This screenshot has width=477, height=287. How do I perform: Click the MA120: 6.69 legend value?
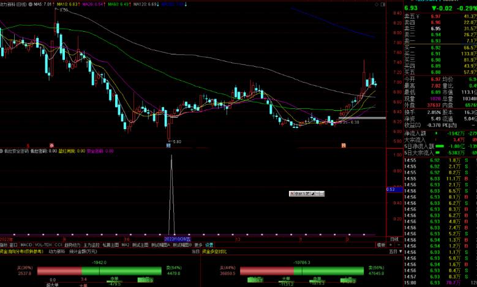click(146, 4)
